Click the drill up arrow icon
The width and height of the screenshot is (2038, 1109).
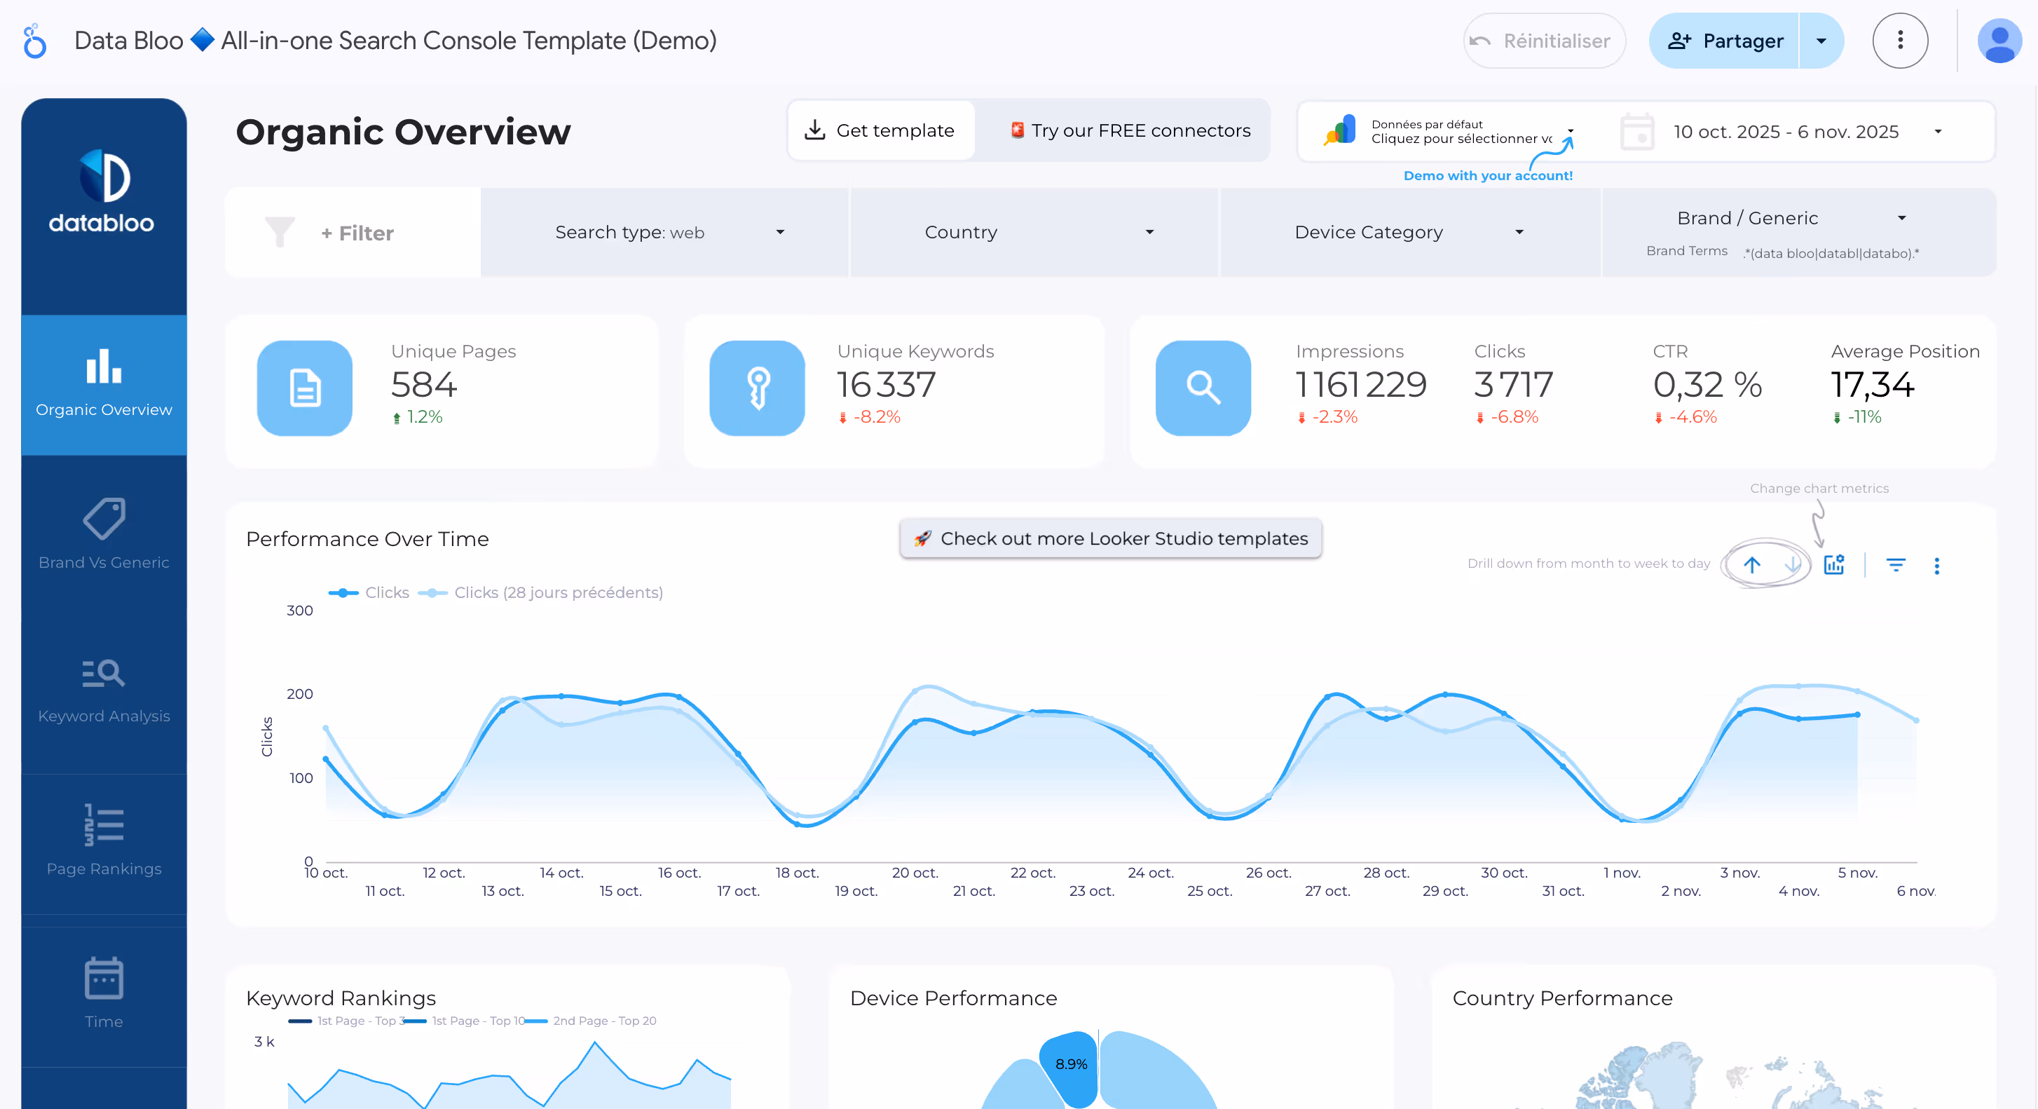[x=1751, y=564]
